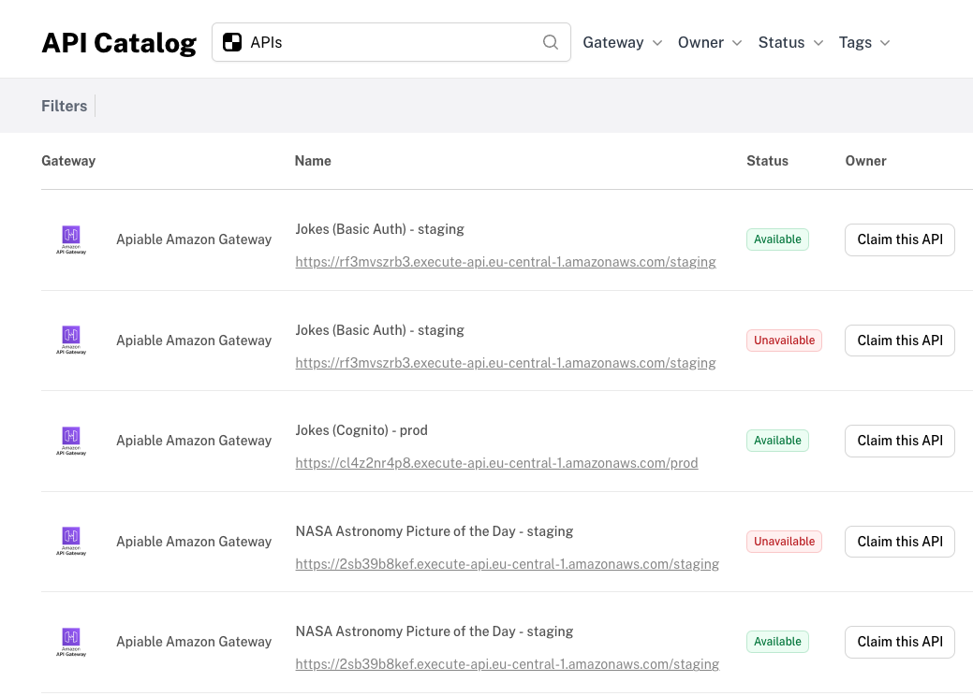Claim the unavailable NASA Astronomy staging API
Screen dimensions: 973x696
899,542
